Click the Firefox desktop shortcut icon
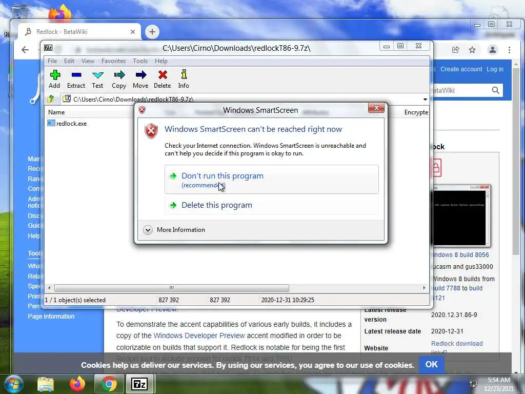 point(60,13)
